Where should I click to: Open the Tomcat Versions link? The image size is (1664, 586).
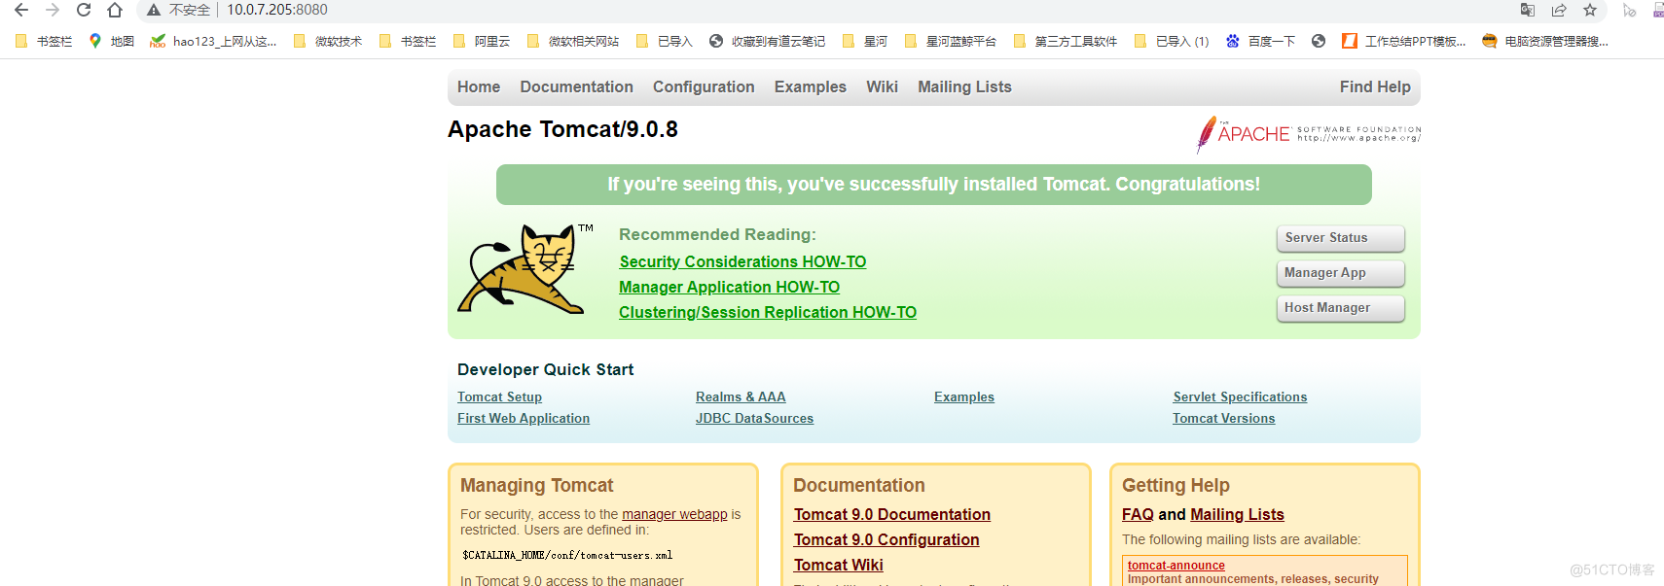pyautogui.click(x=1223, y=418)
